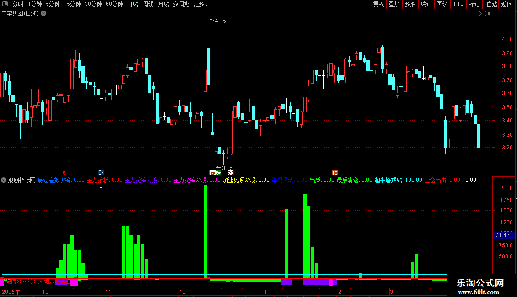Open the 复权 price adjustment menu
517x297 pixels.
pos(378,4)
